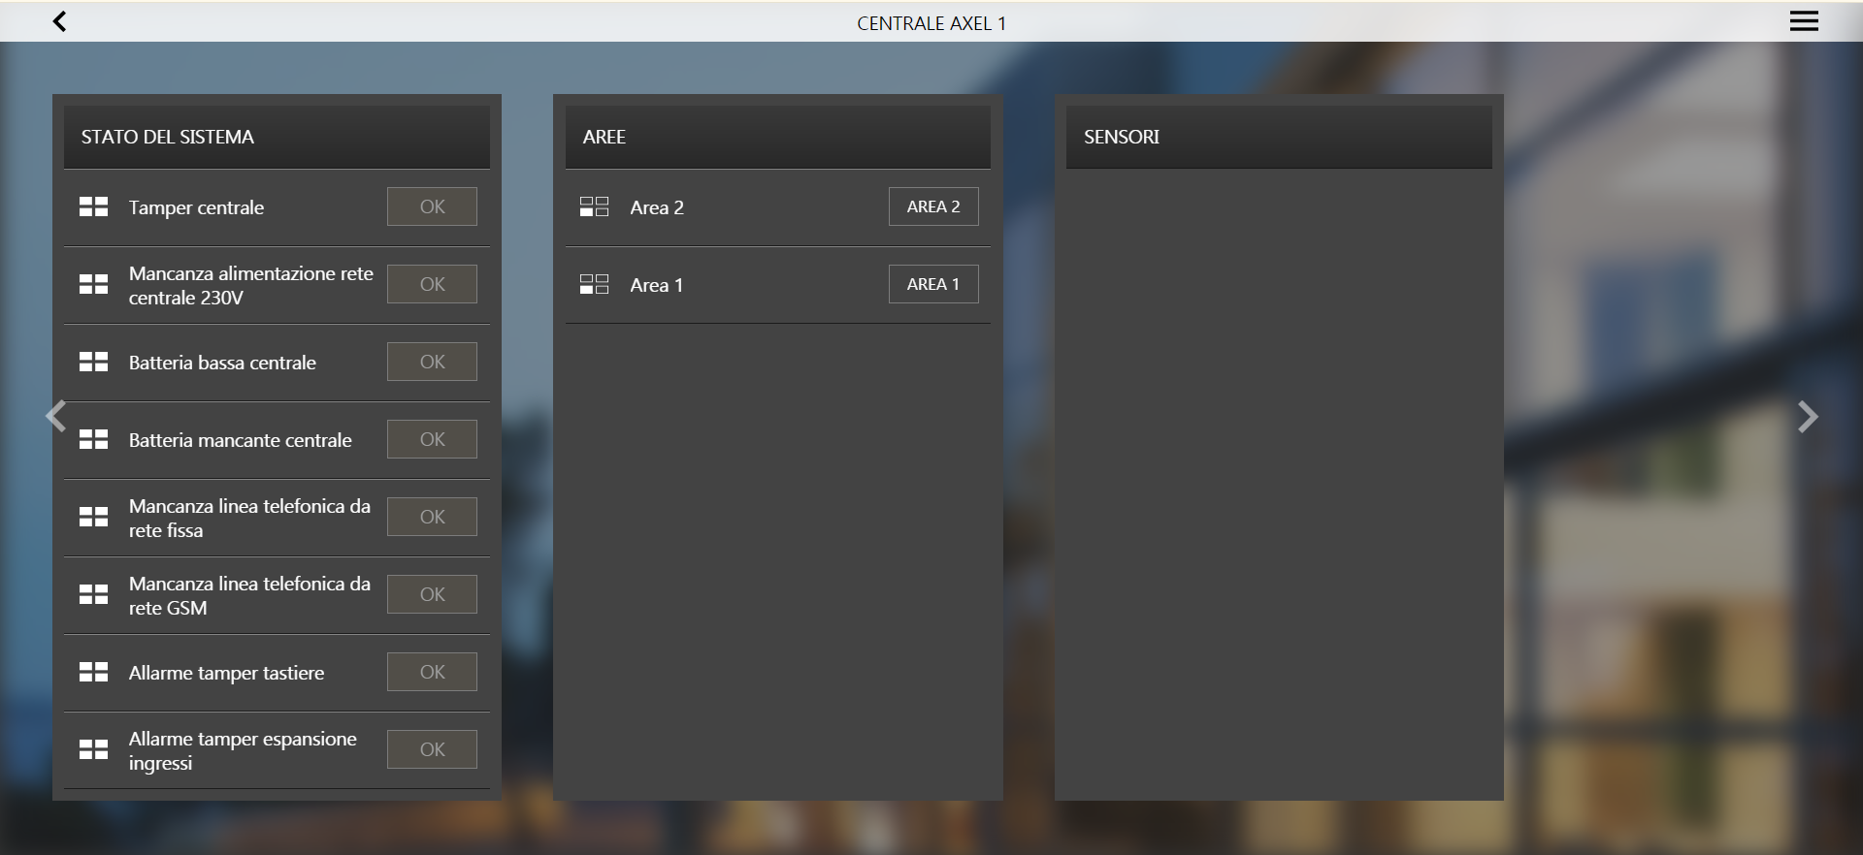Go back with the top-left arrow
Image resolution: width=1863 pixels, height=855 pixels.
[59, 21]
